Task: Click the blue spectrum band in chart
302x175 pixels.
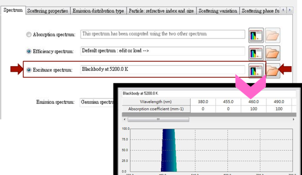Action: coord(169,150)
